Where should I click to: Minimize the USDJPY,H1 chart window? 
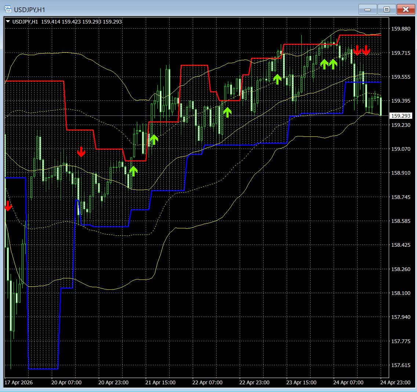(x=367, y=10)
